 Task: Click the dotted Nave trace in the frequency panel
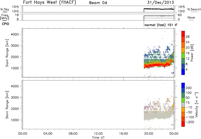tap(159, 18)
